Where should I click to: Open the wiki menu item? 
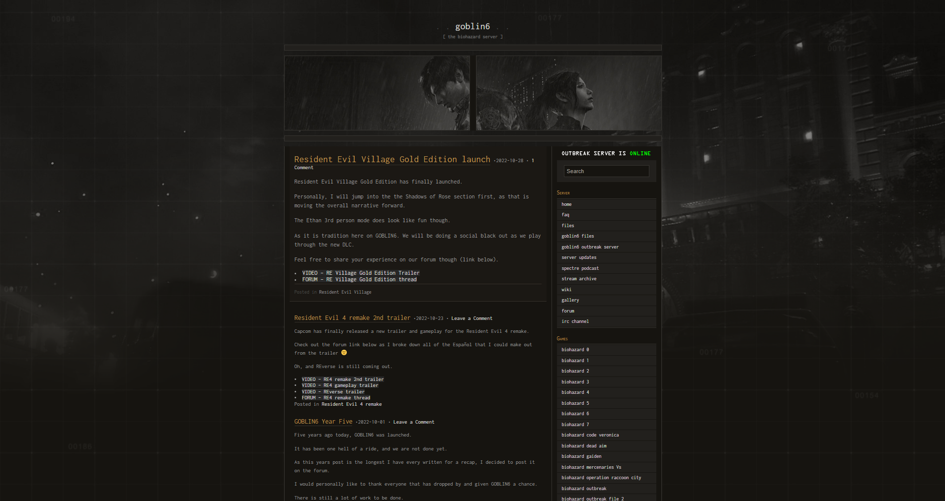[607, 290]
